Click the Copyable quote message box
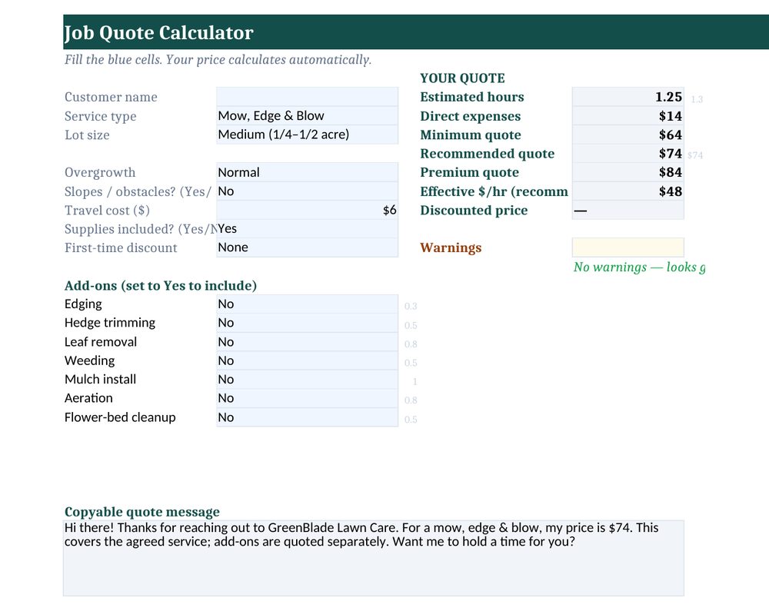 point(374,558)
